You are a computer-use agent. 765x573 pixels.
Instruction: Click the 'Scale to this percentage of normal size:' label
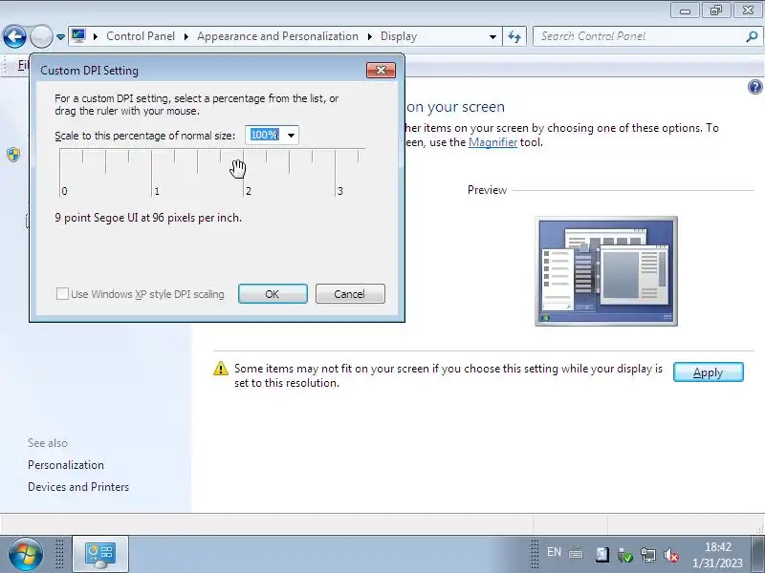pos(145,136)
